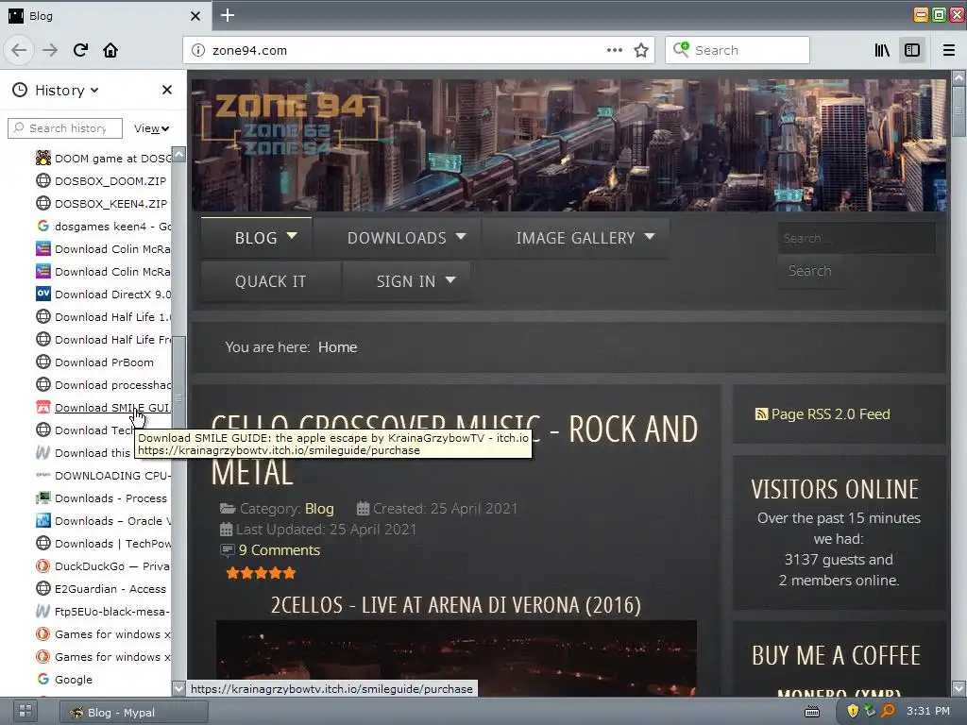Open the taskbar start menu button
The height and width of the screenshot is (725, 967).
[25, 712]
